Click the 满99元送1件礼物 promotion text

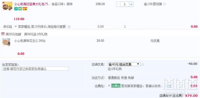pos(36,34)
